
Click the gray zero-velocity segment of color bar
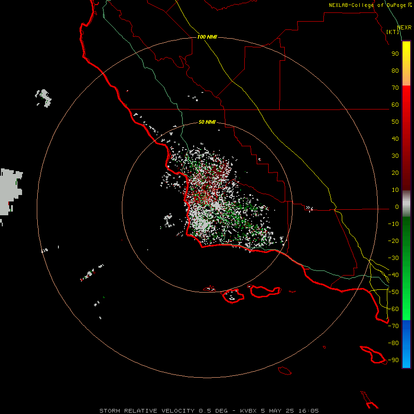tap(406, 204)
